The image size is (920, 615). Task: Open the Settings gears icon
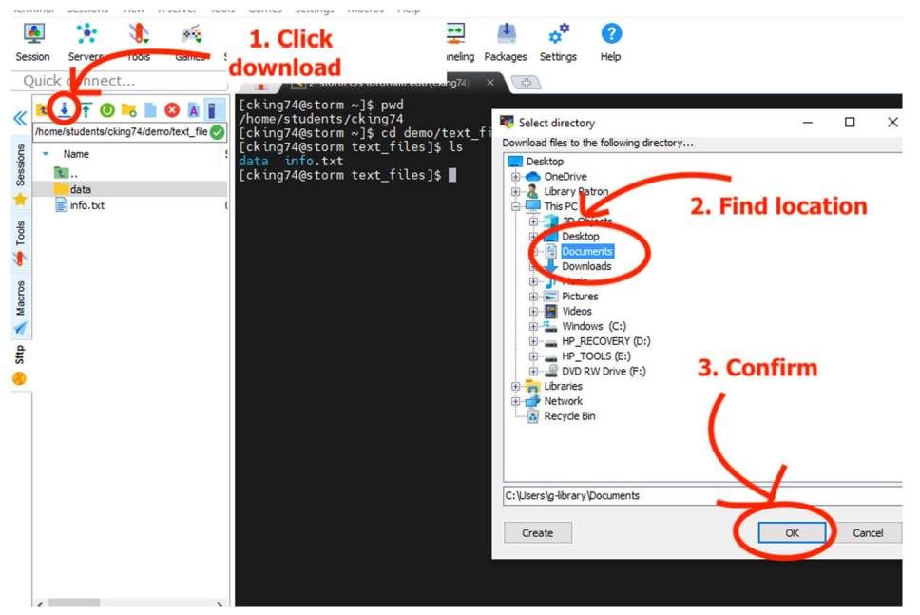tap(558, 41)
